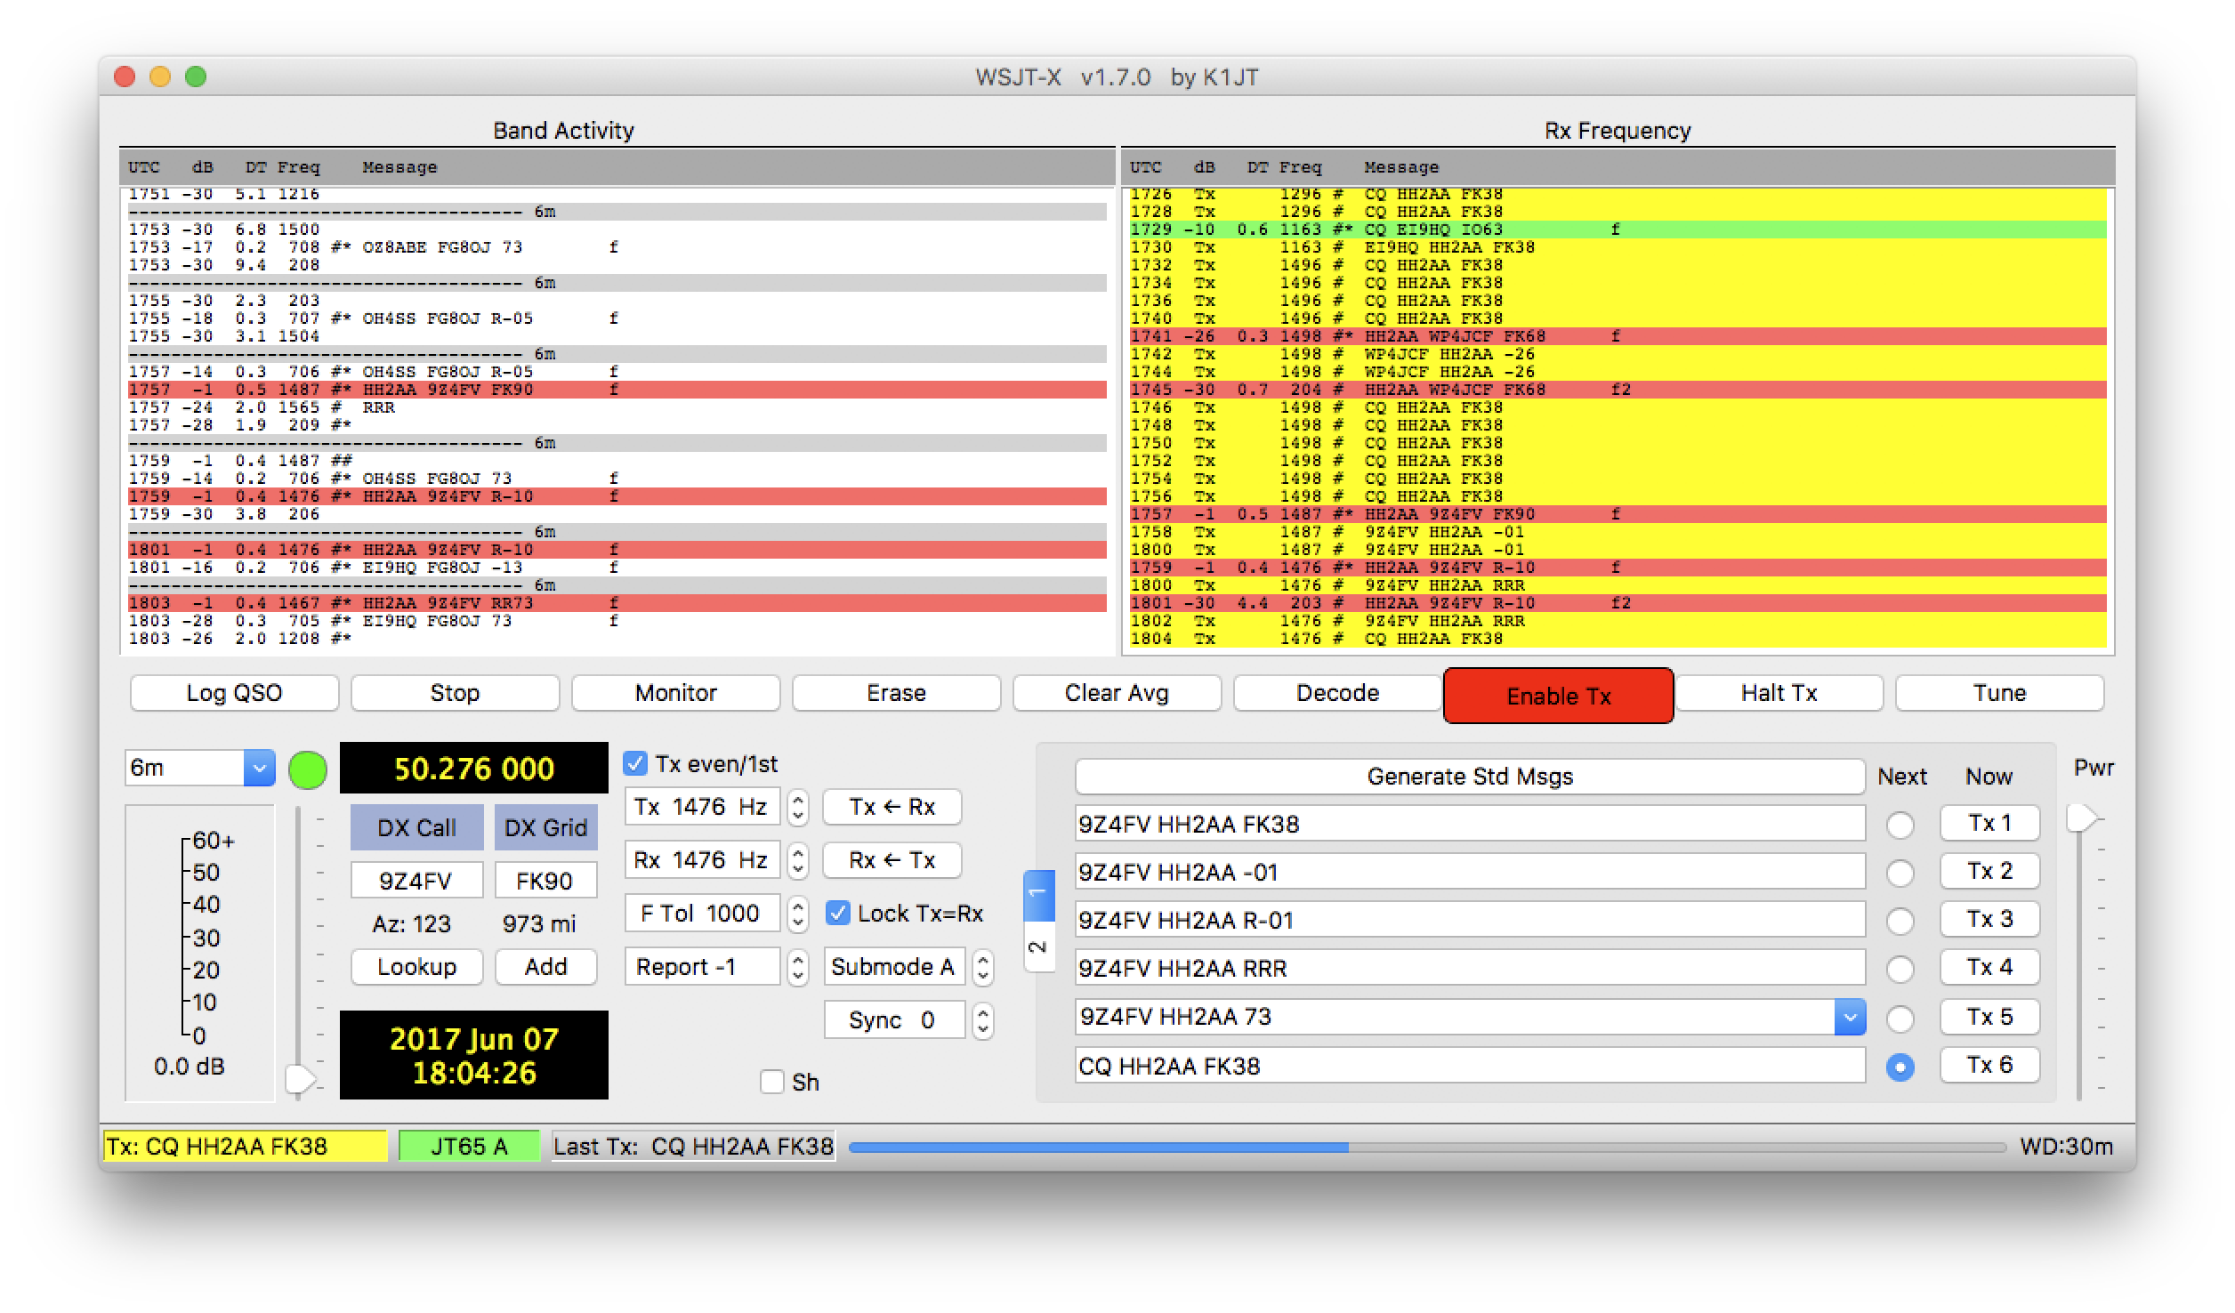Click the Monitor button
This screenshot has width=2235, height=1313.
675,693
